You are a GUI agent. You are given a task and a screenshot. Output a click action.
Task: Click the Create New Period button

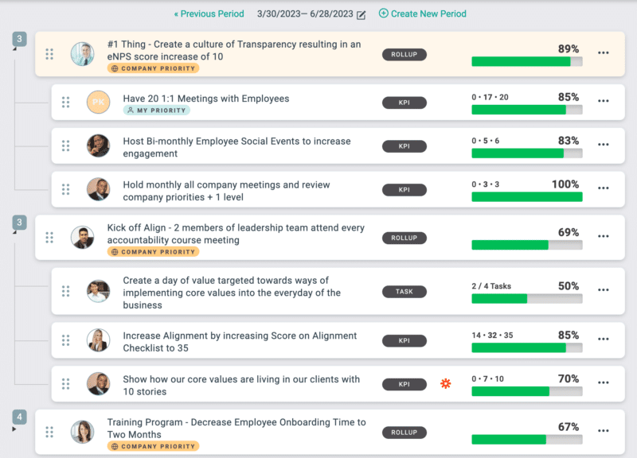(428, 14)
